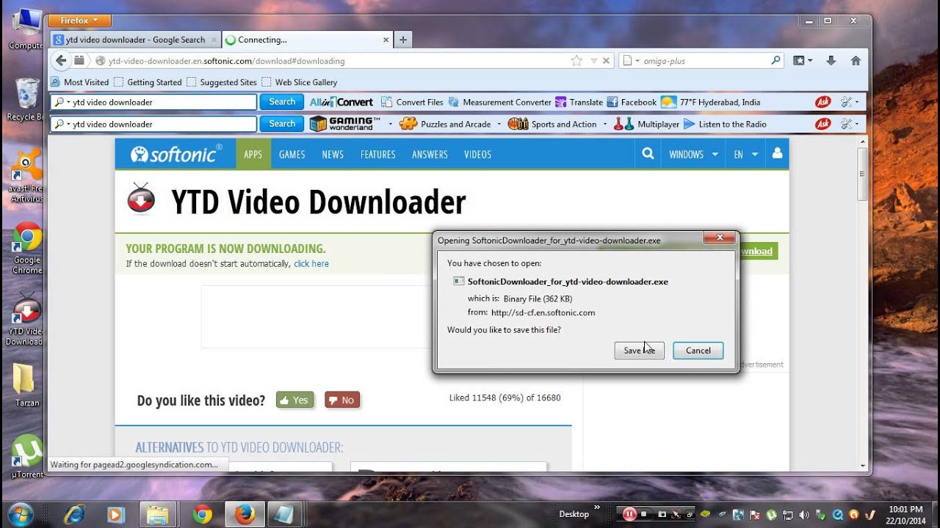The width and height of the screenshot is (940, 528).
Task: Click Search button on second toolbar
Action: click(x=282, y=124)
